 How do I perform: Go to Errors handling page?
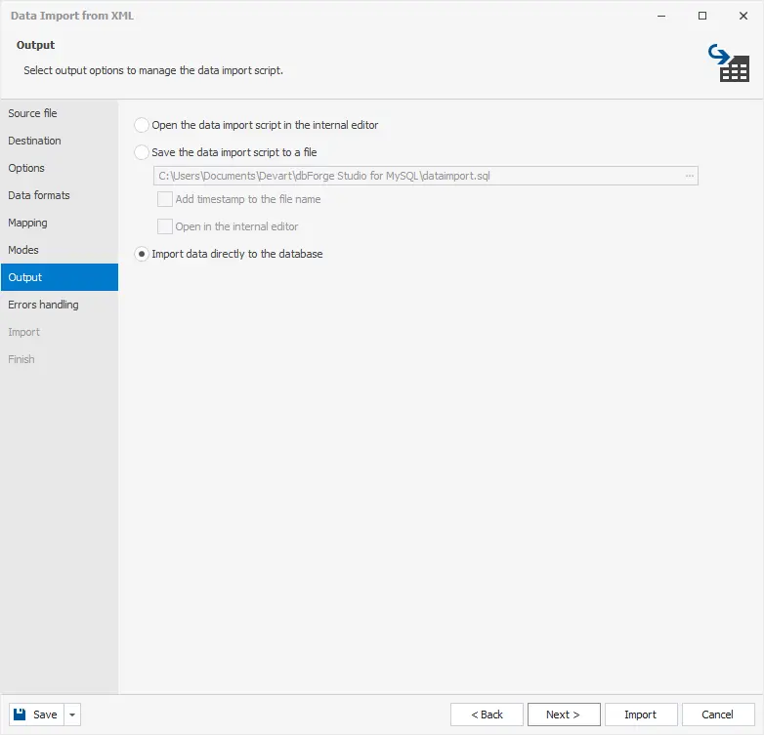[43, 305]
